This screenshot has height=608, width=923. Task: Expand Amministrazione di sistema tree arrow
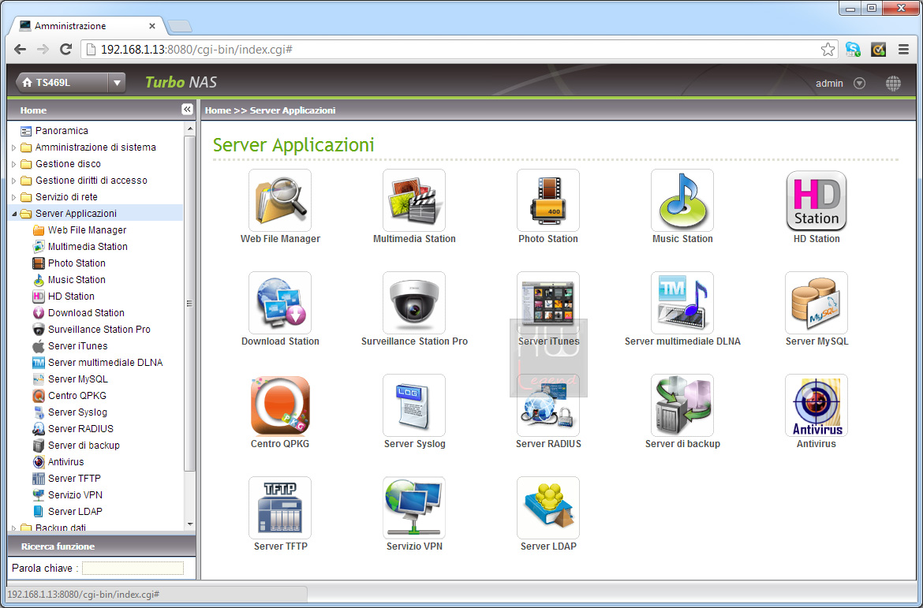(x=13, y=147)
